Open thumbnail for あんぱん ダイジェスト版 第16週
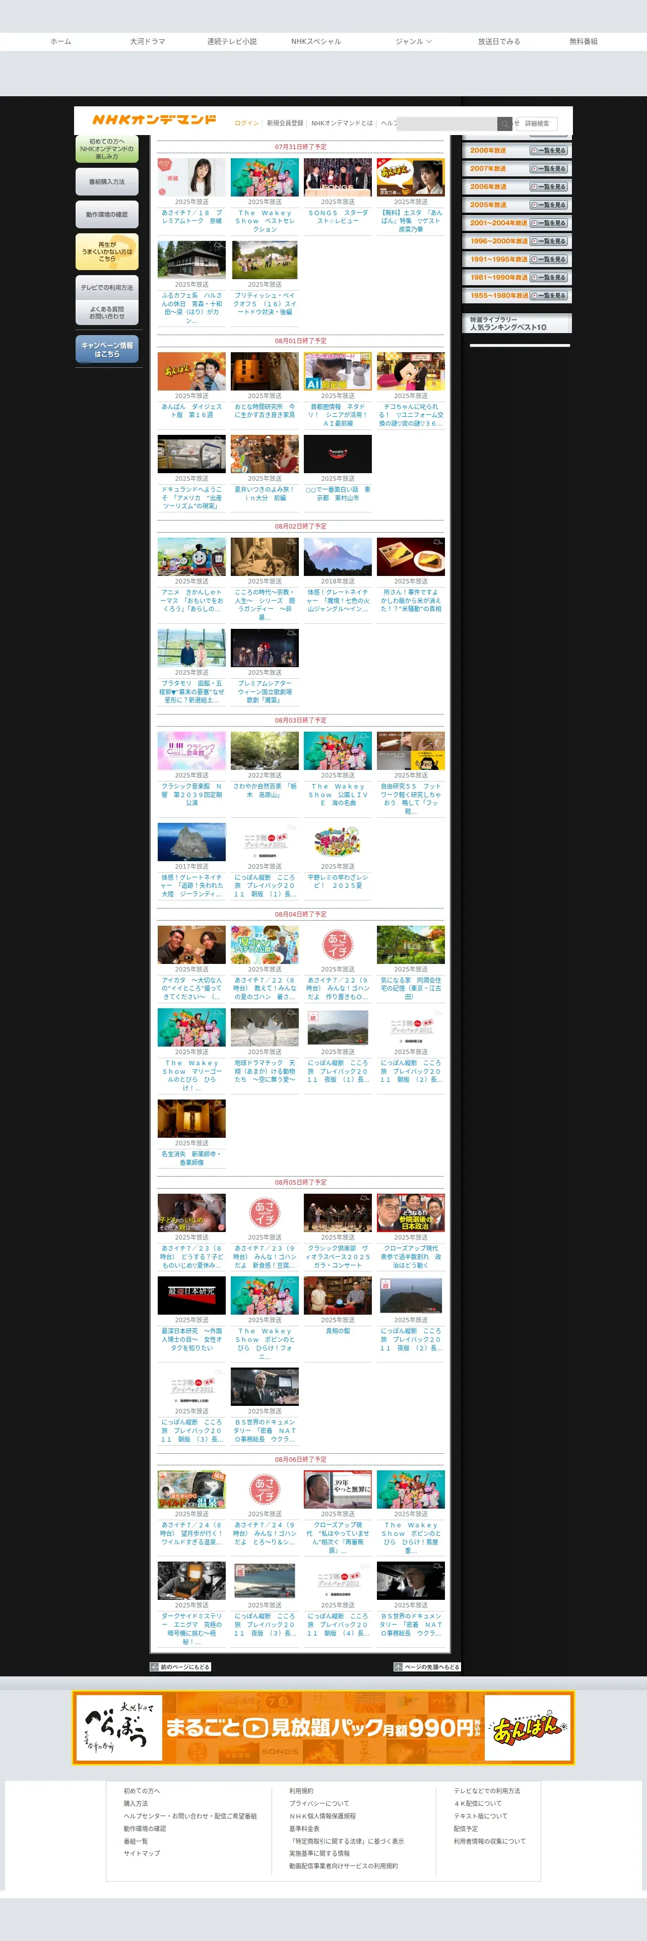This screenshot has height=1941, width=647. pos(191,371)
